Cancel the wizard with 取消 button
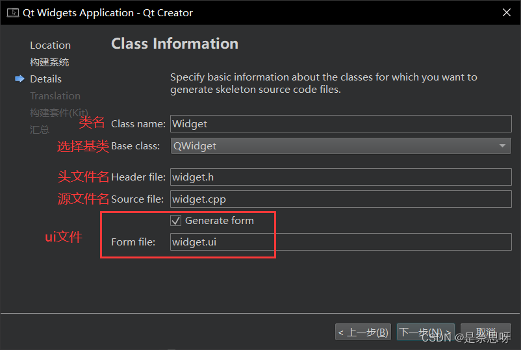 pyautogui.click(x=486, y=332)
